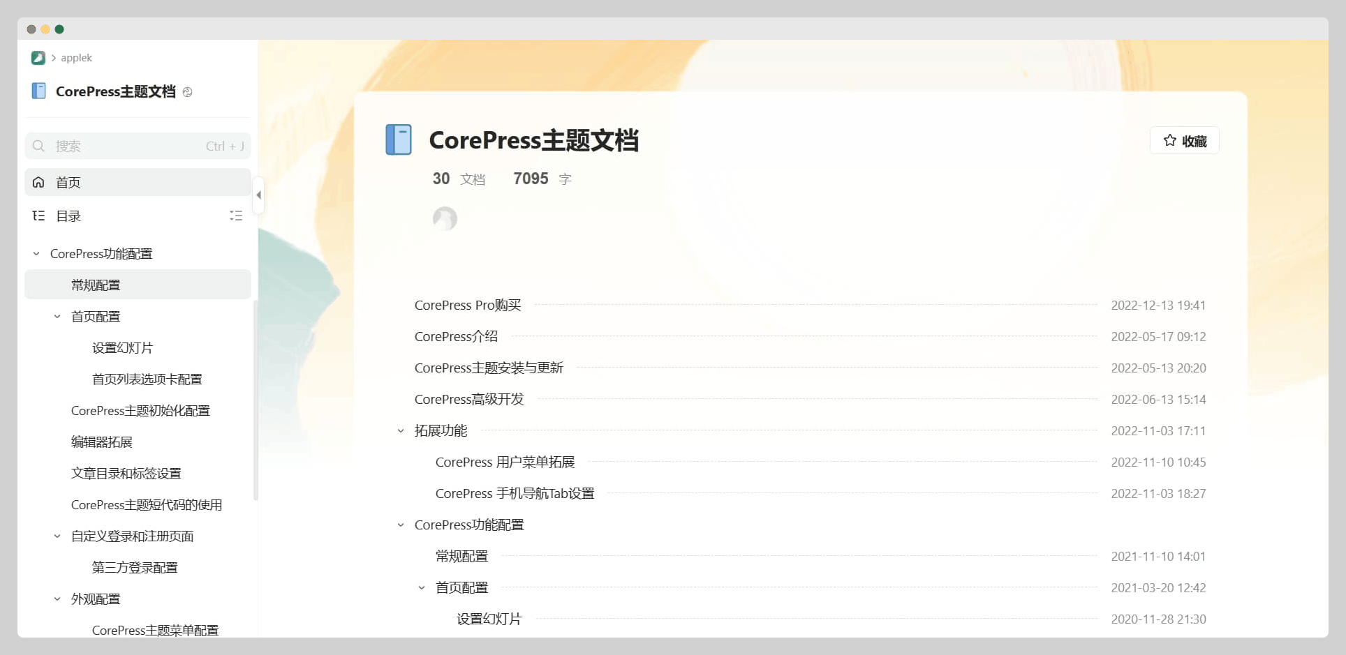Click the book icon beside sidebar title
Viewport: 1346px width, 655px height.
[x=39, y=91]
